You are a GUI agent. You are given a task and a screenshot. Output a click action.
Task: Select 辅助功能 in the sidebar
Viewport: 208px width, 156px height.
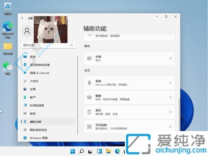point(48,121)
